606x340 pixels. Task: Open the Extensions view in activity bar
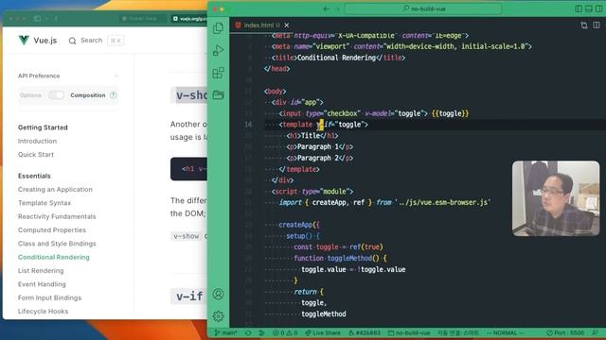218,73
